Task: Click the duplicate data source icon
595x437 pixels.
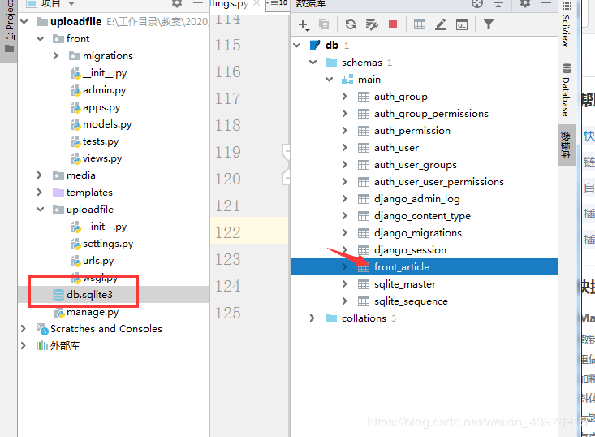Action: pyautogui.click(x=324, y=24)
